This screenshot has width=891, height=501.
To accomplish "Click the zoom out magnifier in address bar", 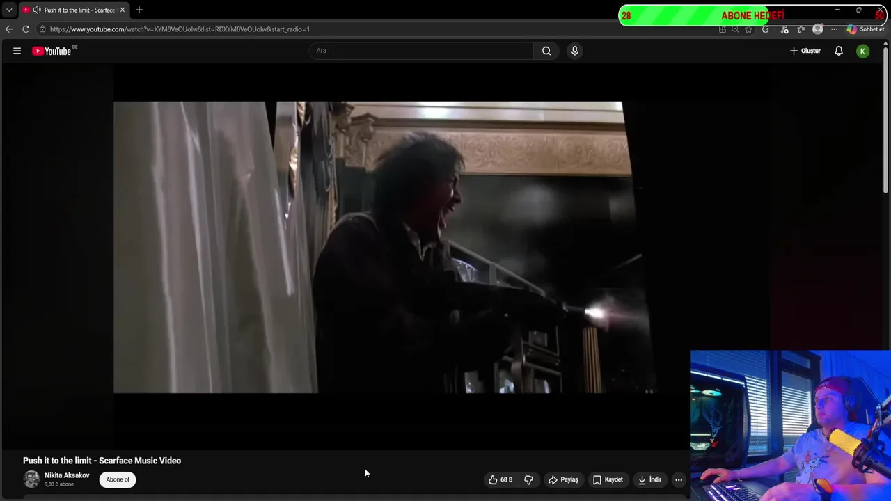I will pos(735,29).
